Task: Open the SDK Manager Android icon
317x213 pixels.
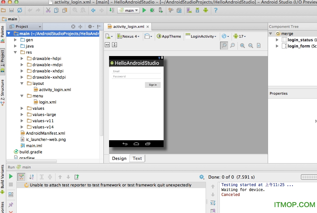Action: coord(197,10)
